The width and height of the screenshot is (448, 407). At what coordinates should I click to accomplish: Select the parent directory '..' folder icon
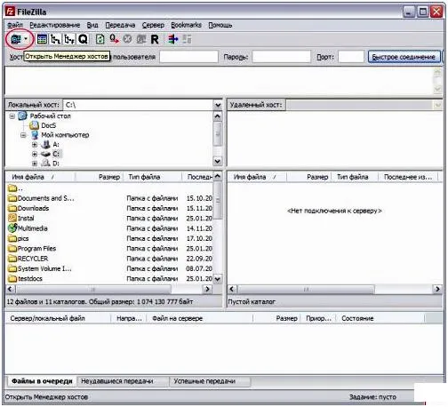[12, 188]
